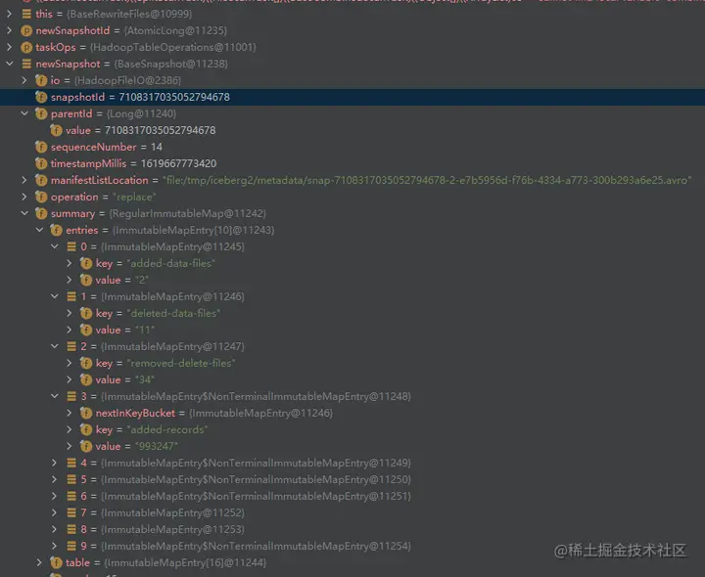This screenshot has height=577, width=705.
Task: Select the parentId value 7108317035052794678 row
Action: tap(352, 130)
